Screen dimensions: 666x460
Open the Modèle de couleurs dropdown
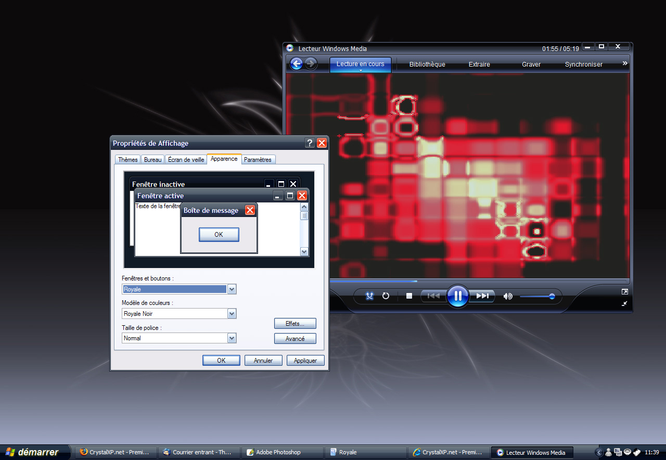pyautogui.click(x=232, y=314)
